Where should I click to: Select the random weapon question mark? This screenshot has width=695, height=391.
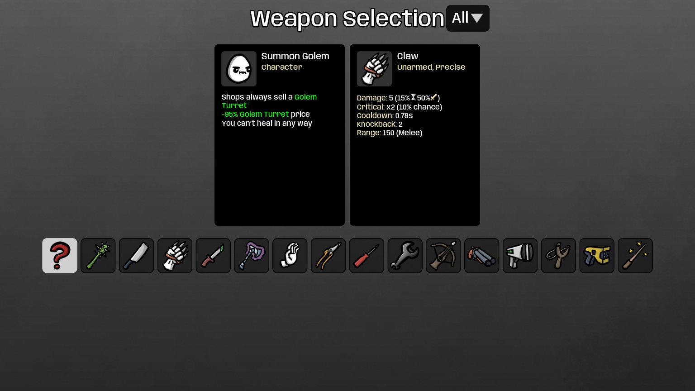coord(60,256)
